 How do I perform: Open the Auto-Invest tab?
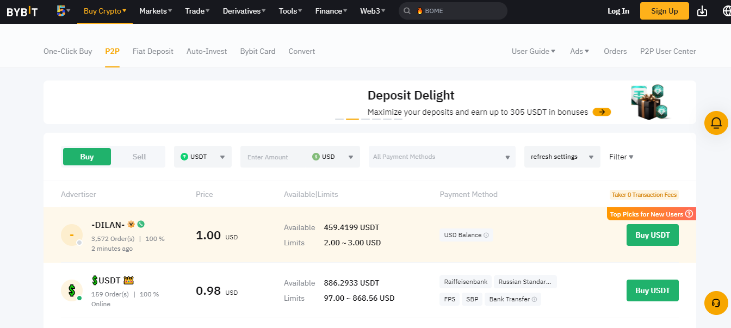(207, 51)
